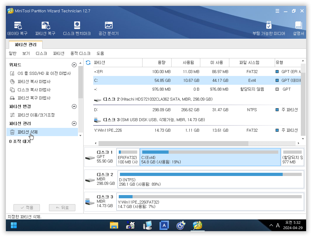312x237 pixels.
Task: Open 공간 분석기 tool
Action: [x=108, y=28]
